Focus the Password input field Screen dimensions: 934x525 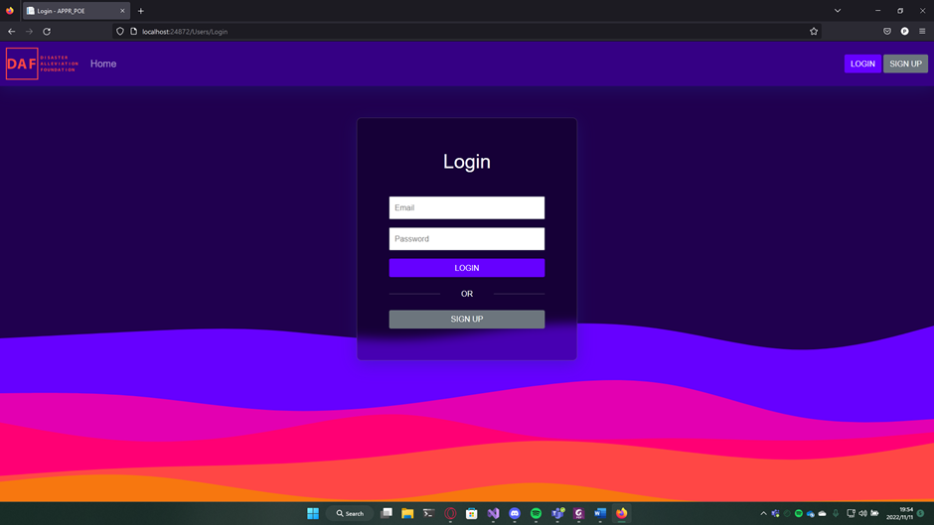466,239
